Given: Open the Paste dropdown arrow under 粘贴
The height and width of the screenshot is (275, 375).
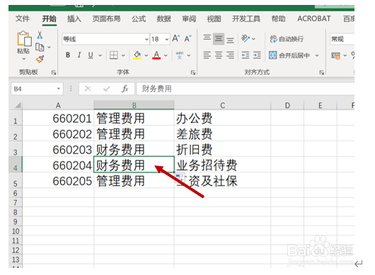Looking at the screenshot, I should [23, 59].
